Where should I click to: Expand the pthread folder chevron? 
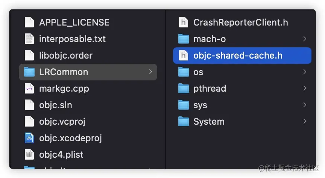click(305, 88)
